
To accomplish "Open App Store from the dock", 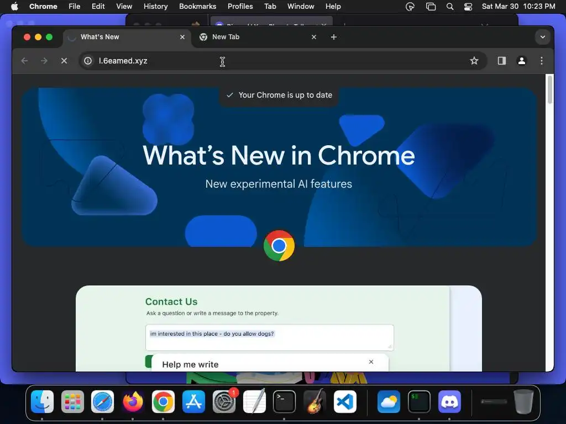I will (x=193, y=401).
